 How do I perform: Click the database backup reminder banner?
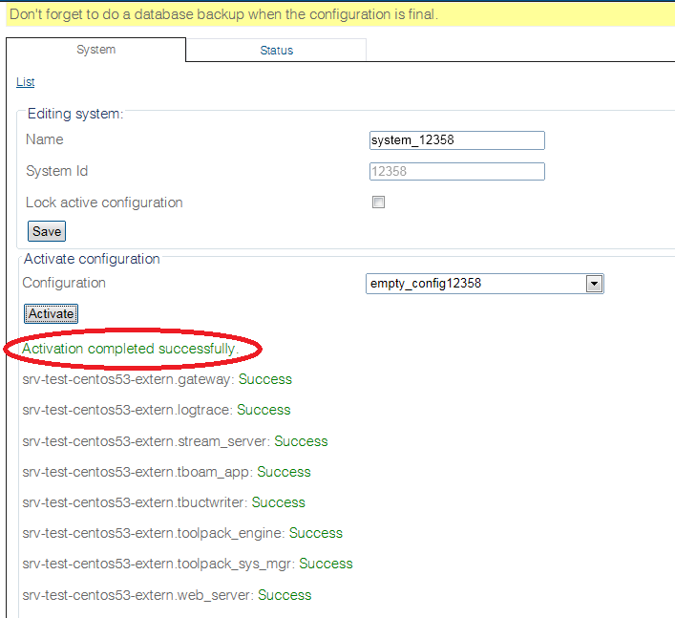coord(223,14)
